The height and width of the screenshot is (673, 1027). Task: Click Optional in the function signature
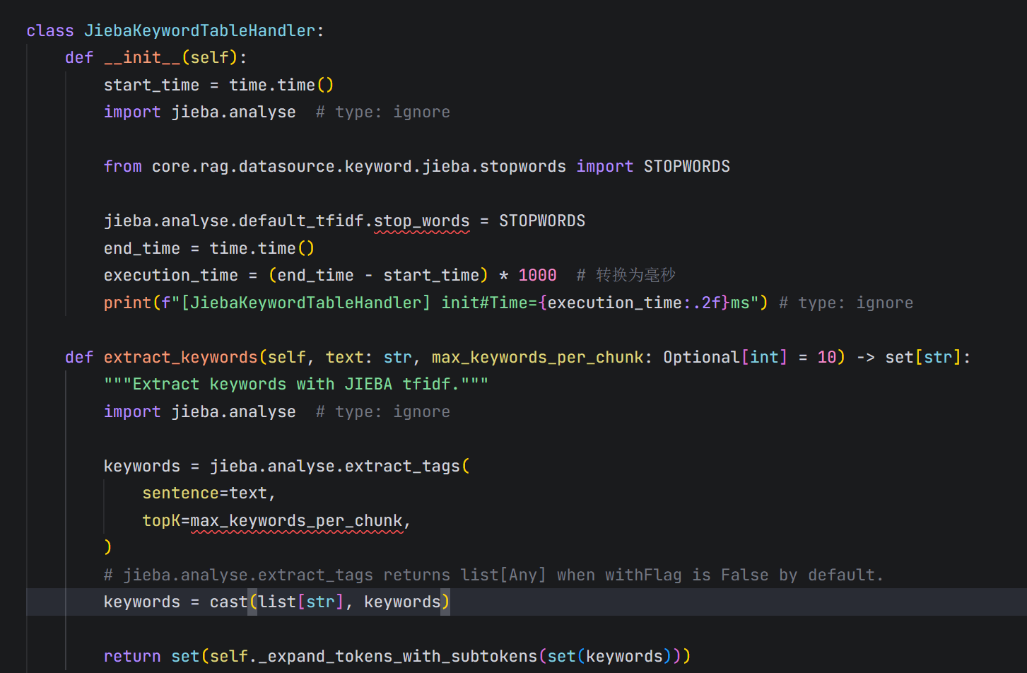tap(701, 357)
